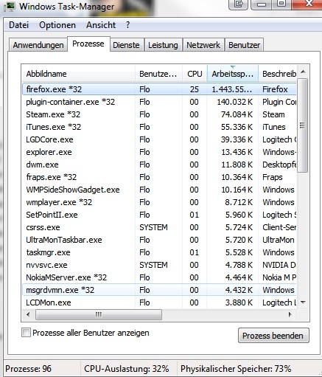Click the CPU-Auslastung: 32% status entry
Viewport: 322px width, 377px height.
127,369
